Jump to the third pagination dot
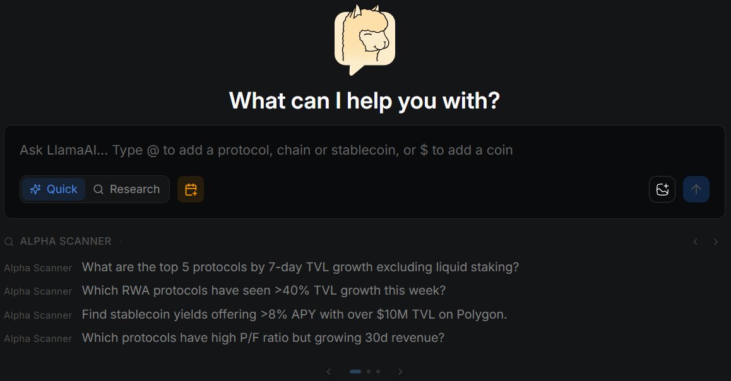Viewport: 731px width, 381px height. (x=378, y=372)
